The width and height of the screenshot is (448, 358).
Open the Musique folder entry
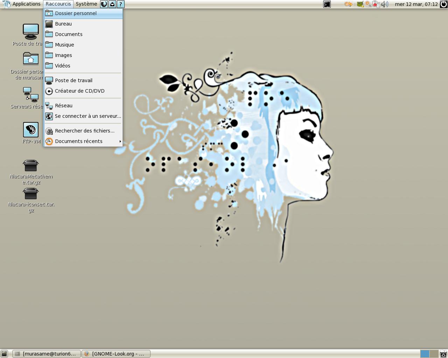click(x=83, y=45)
